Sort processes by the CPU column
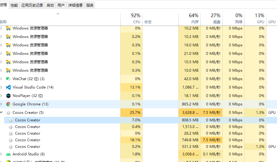The width and height of the screenshot is (277, 162). pyautogui.click(x=131, y=19)
